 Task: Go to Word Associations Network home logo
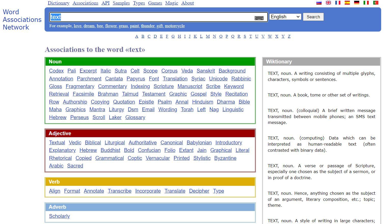point(22,20)
